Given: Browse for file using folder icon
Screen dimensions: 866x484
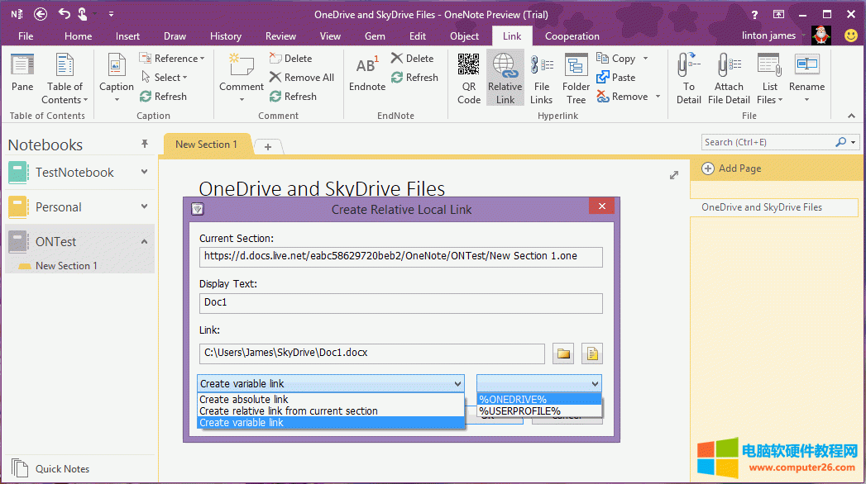Looking at the screenshot, I should tap(564, 354).
